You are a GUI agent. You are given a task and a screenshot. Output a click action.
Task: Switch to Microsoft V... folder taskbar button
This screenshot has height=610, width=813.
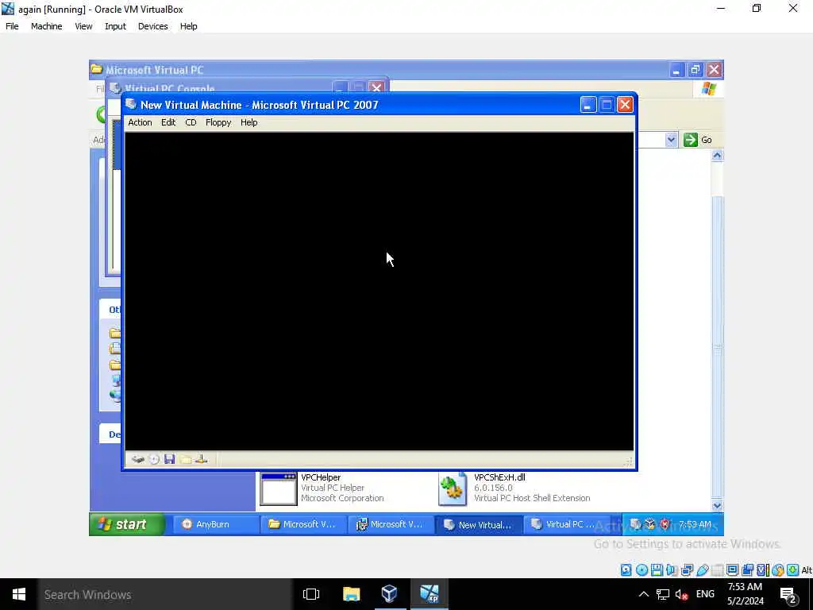click(x=302, y=524)
